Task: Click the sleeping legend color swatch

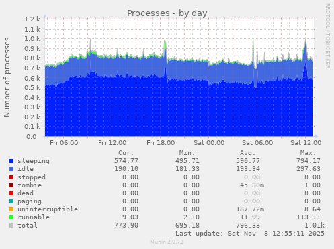Action: [x=11, y=161]
